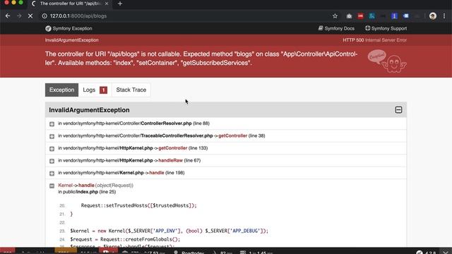Click the Symfony ghost mascot image
The width and height of the screenshot is (452, 254).
pos(387,61)
